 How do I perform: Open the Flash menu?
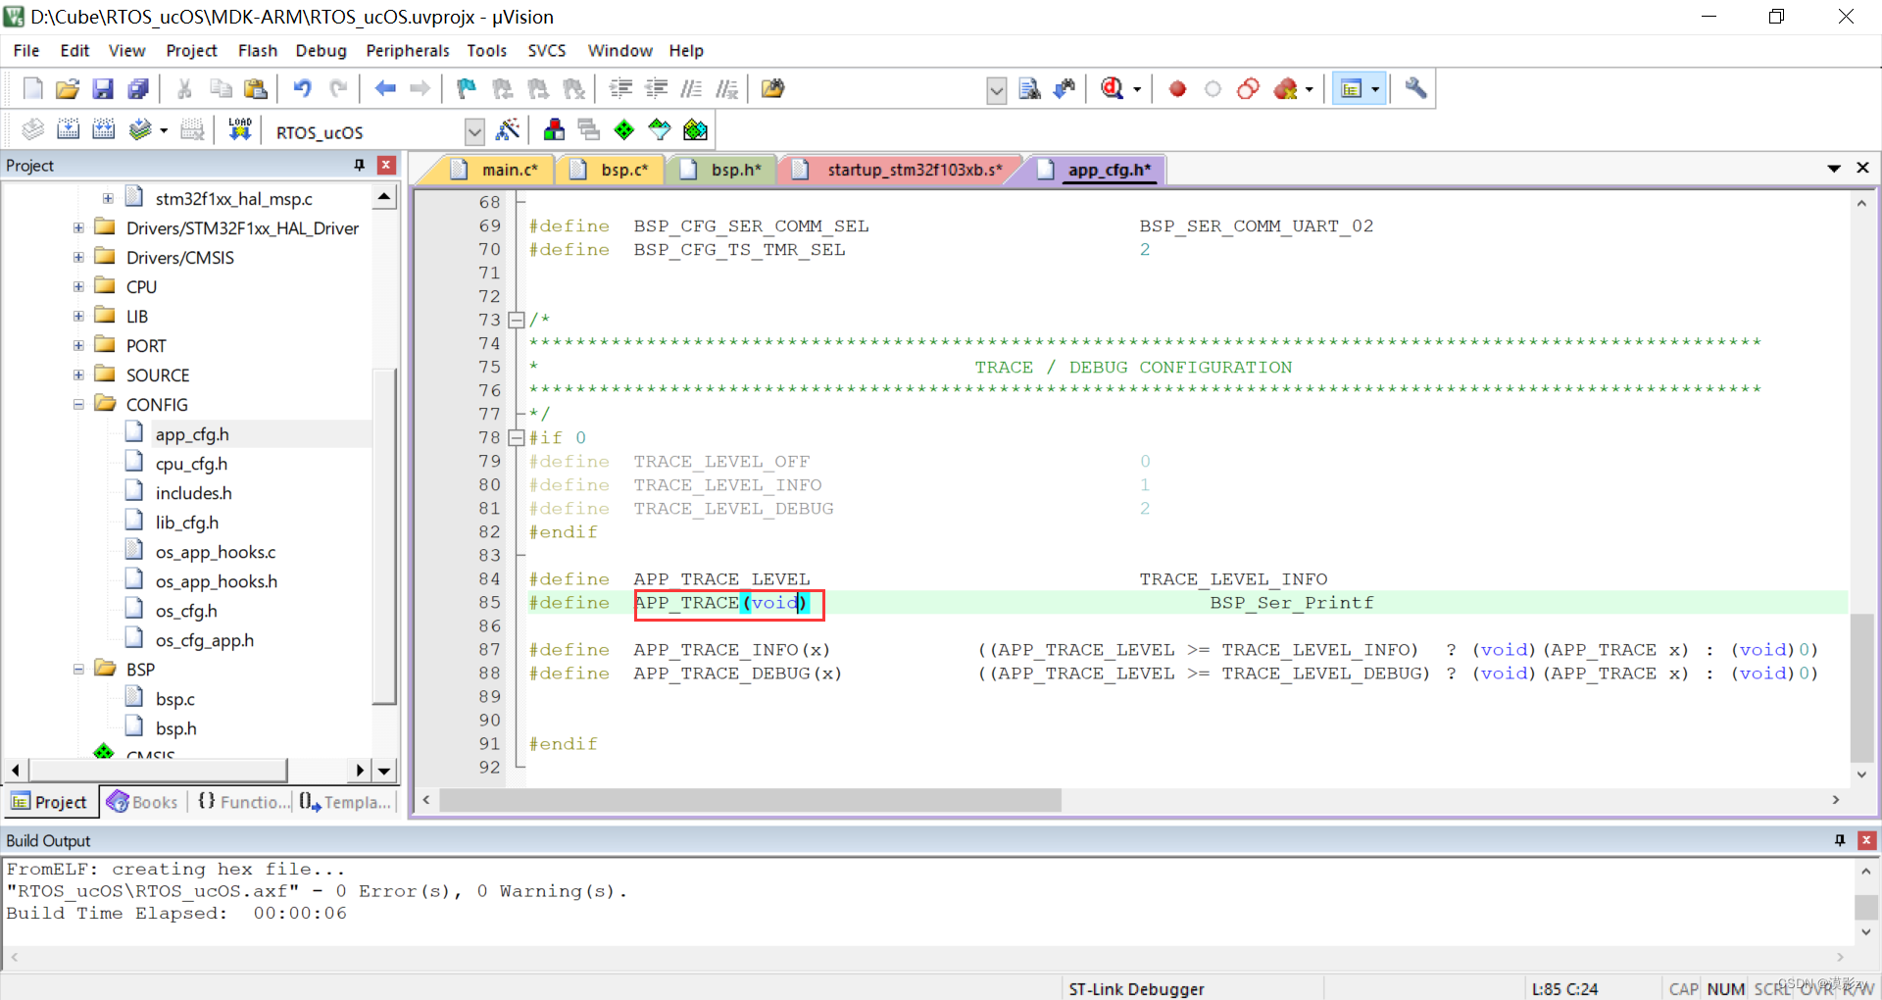[258, 51]
